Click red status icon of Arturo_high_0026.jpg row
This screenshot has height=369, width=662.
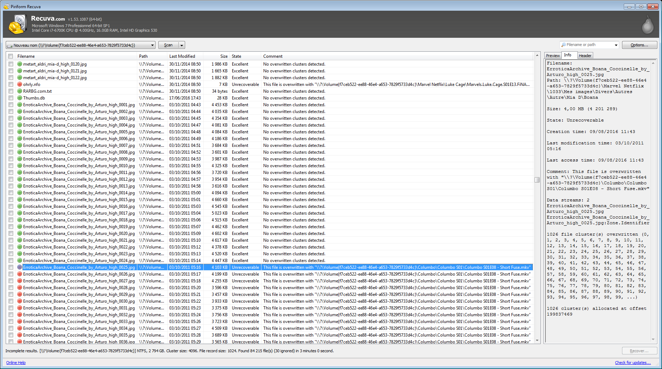click(x=20, y=274)
